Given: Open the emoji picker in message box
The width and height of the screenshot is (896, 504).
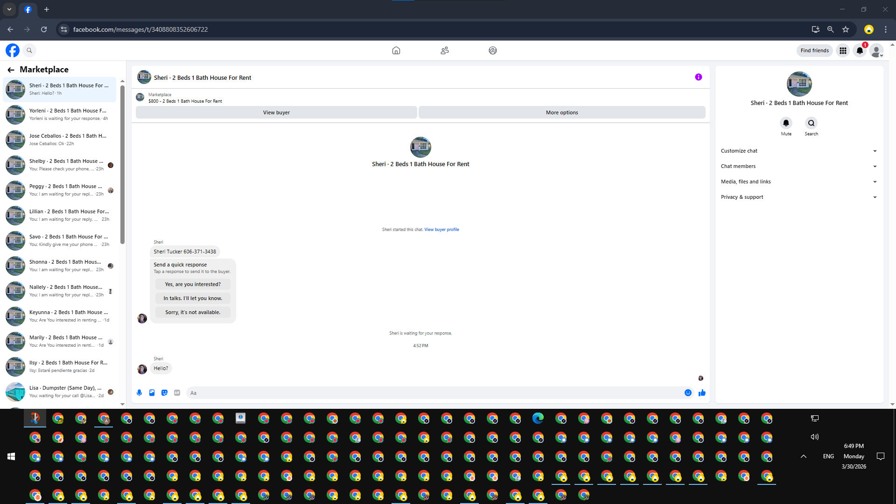Looking at the screenshot, I should click(x=688, y=393).
